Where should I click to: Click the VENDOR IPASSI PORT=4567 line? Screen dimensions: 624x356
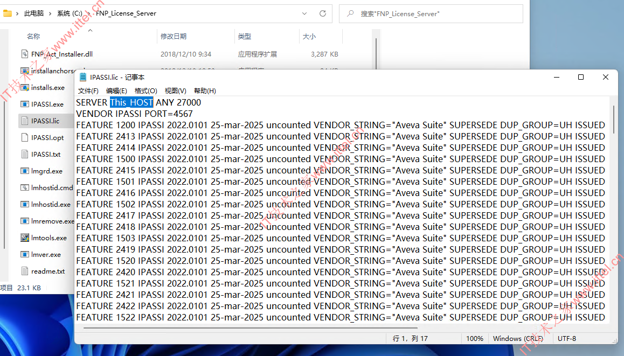(x=135, y=114)
